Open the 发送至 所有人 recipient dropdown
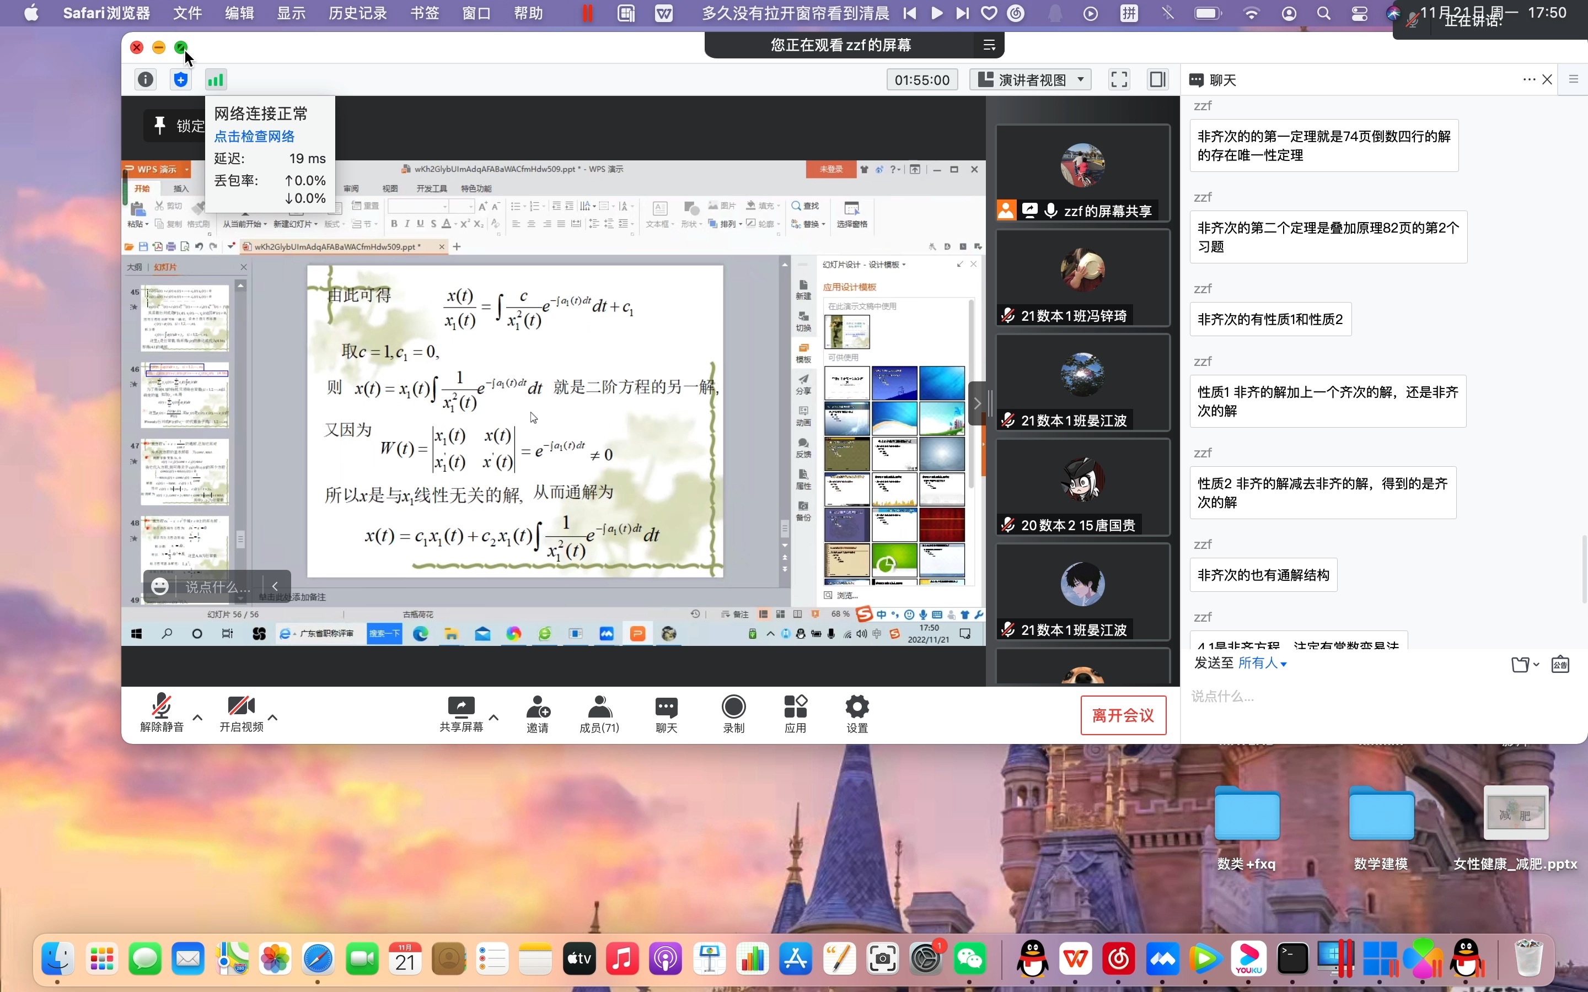 point(1262,664)
